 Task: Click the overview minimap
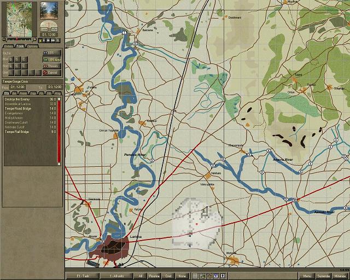(19, 20)
